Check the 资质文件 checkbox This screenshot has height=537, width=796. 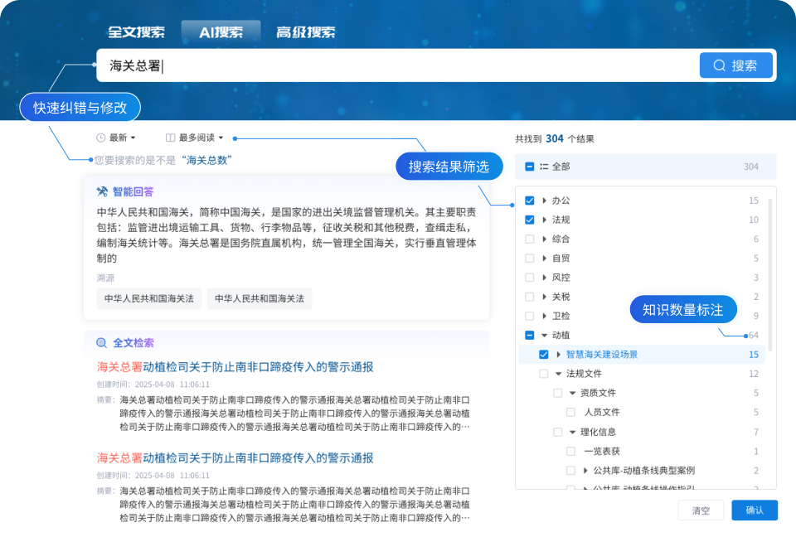558,393
